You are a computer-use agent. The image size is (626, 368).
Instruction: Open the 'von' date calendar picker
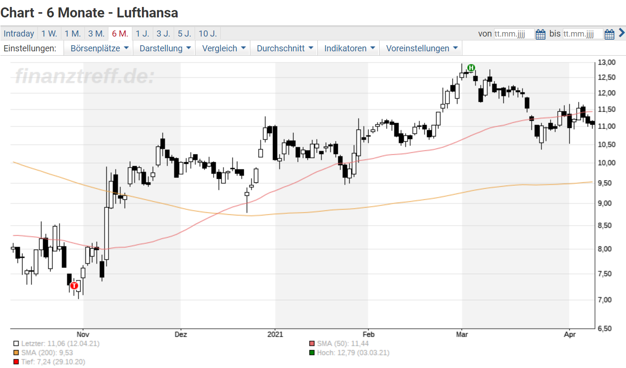coord(540,34)
